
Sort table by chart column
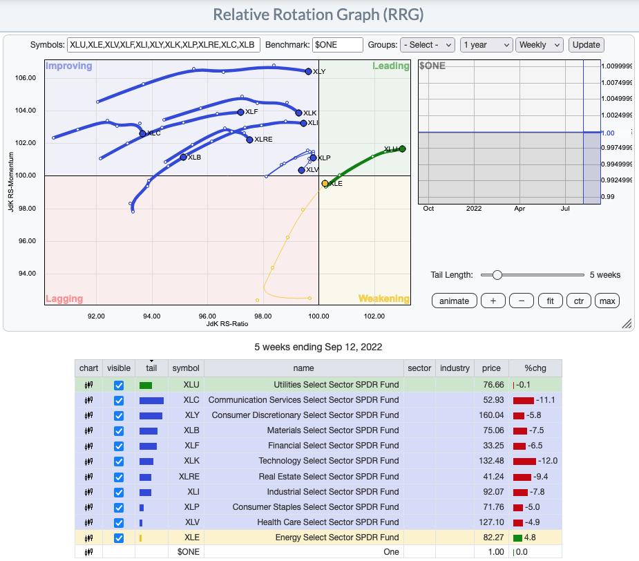(x=88, y=368)
